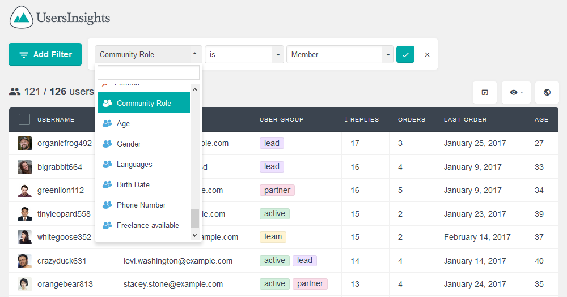Click the people icon beside Gender option
This screenshot has width=567, height=297.
pos(107,144)
